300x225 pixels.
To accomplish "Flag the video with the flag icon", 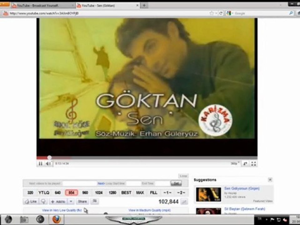I will 94,201.
